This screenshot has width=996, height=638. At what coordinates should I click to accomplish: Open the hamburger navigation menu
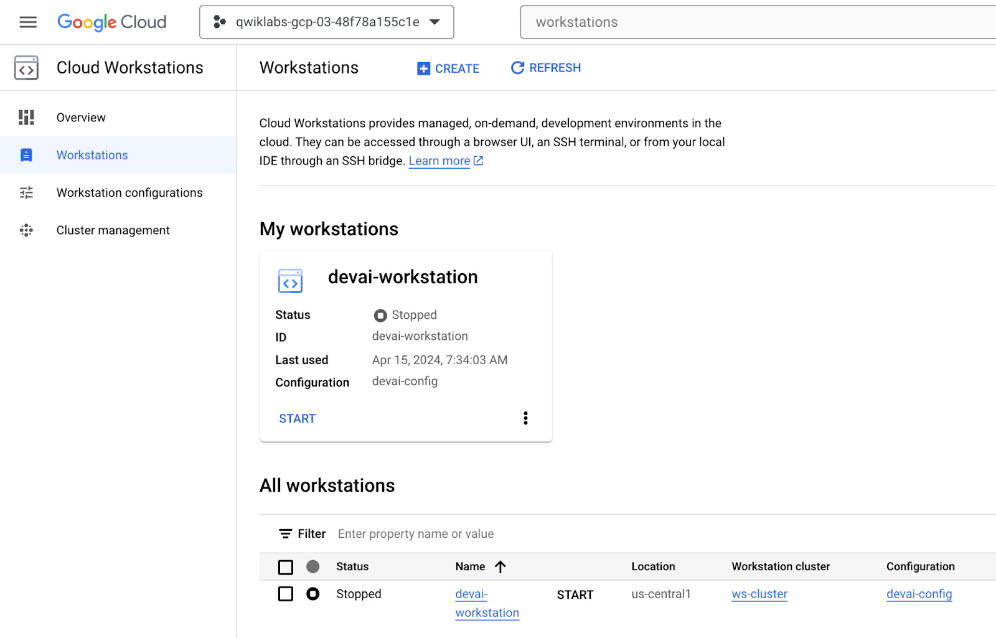point(28,22)
